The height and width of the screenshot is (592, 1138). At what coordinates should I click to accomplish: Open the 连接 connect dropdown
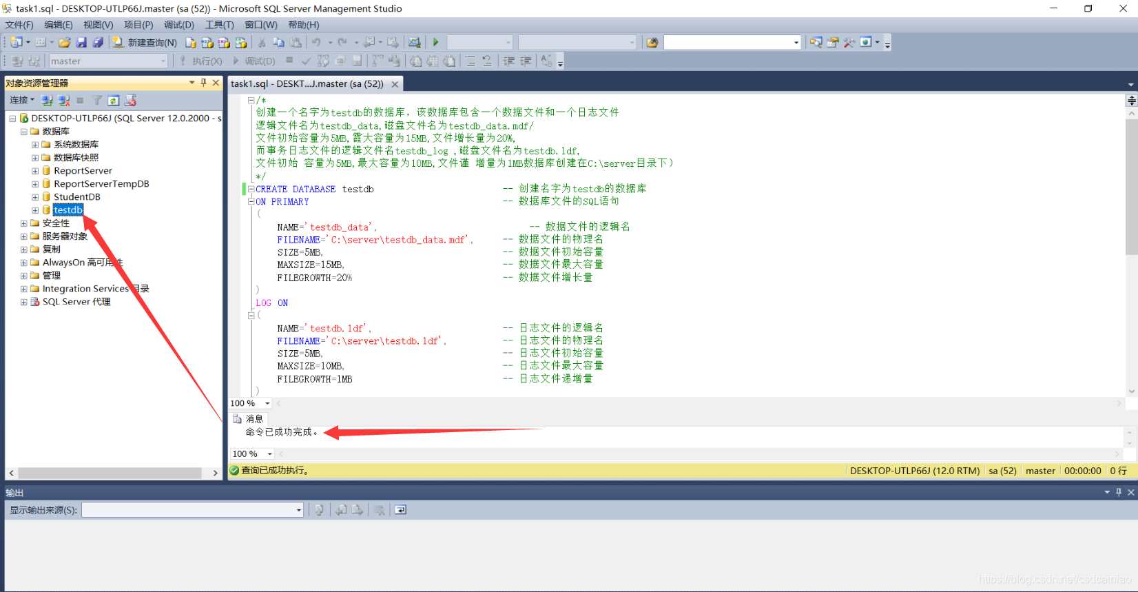21,100
